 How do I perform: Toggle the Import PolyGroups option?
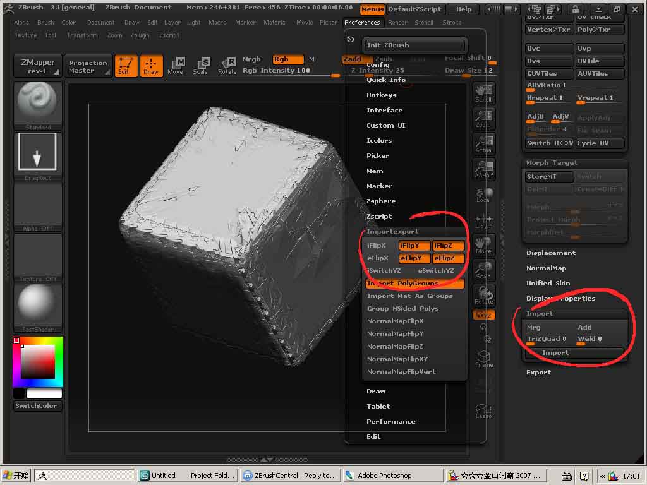click(x=414, y=284)
